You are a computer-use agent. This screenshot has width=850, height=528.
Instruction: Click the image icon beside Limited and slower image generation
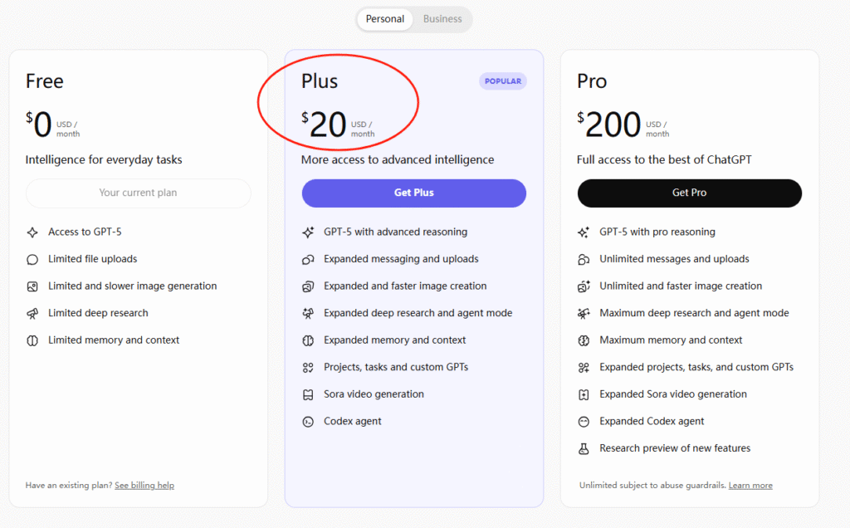32,286
